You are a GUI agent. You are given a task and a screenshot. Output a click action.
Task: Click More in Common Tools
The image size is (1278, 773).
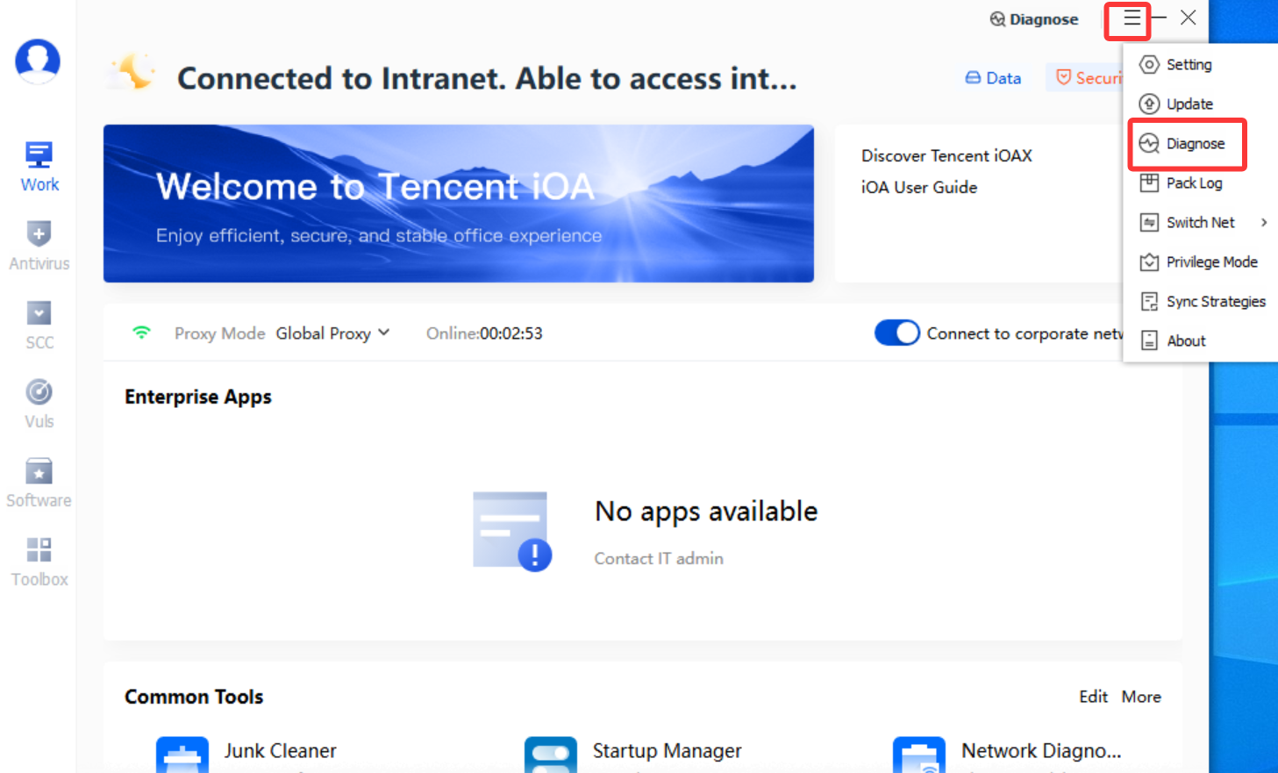coord(1141,697)
